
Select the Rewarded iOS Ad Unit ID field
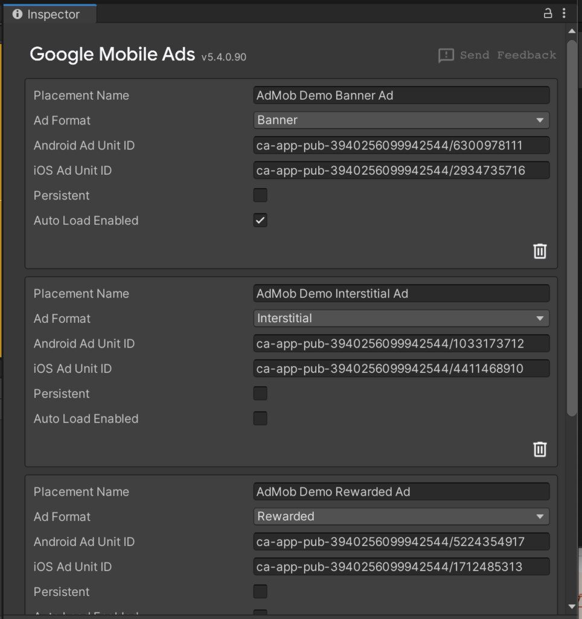401,566
